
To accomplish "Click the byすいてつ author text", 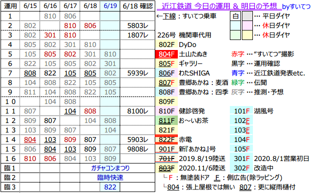I will point(296,6).
